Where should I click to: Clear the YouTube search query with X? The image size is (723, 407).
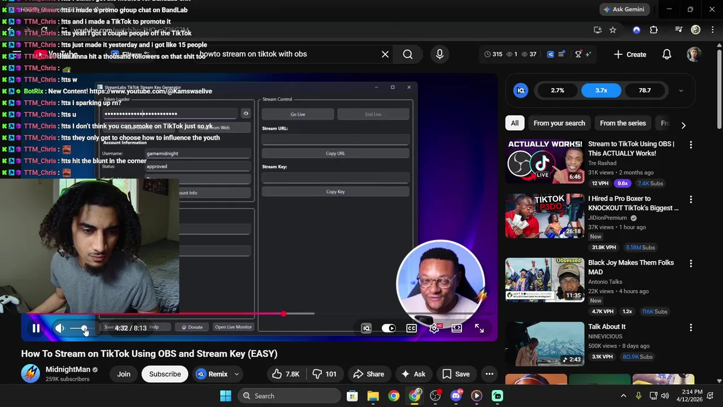(385, 54)
